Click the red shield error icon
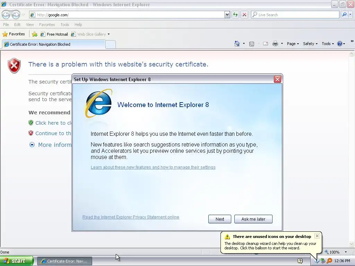Viewport: 355px width, 266px height. (14, 65)
